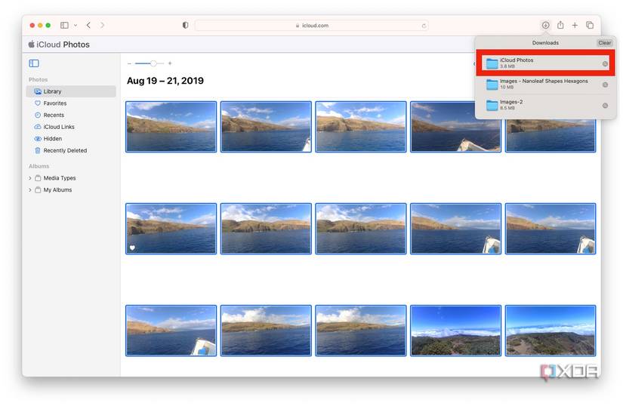Reveal iCloud Photos download in Finder
623x406 pixels.
(605, 63)
